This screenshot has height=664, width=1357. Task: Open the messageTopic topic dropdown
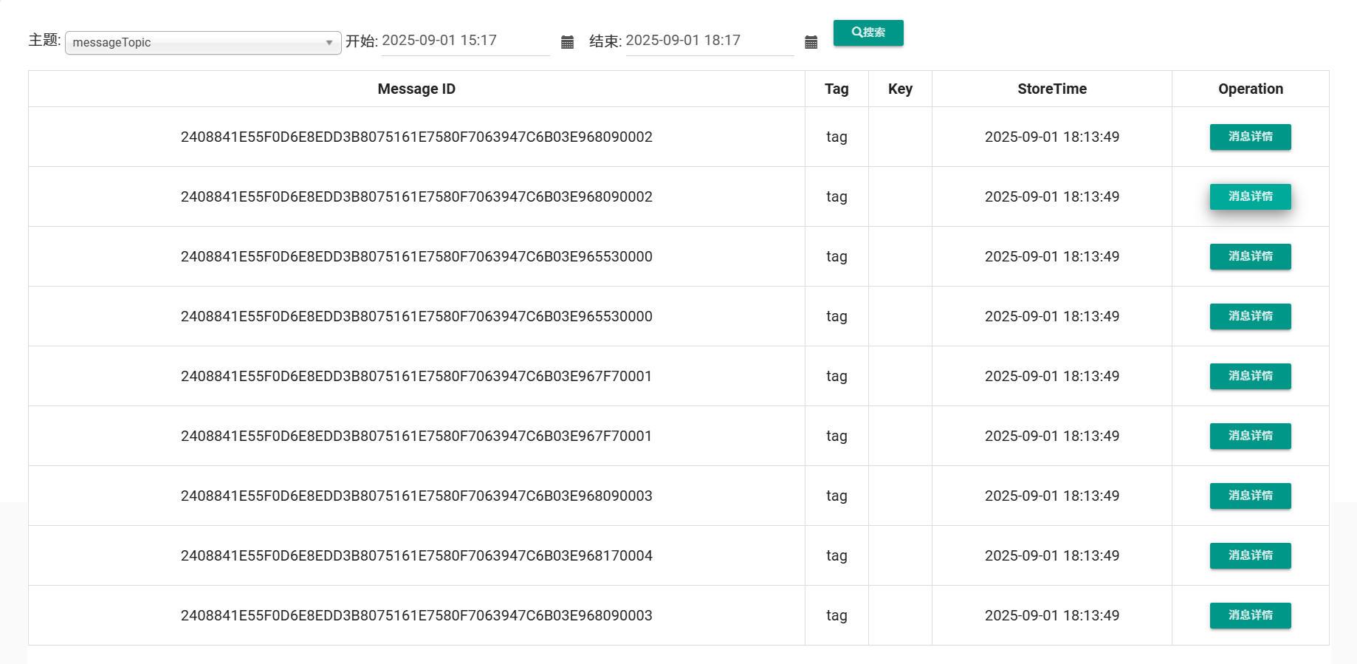[x=202, y=43]
